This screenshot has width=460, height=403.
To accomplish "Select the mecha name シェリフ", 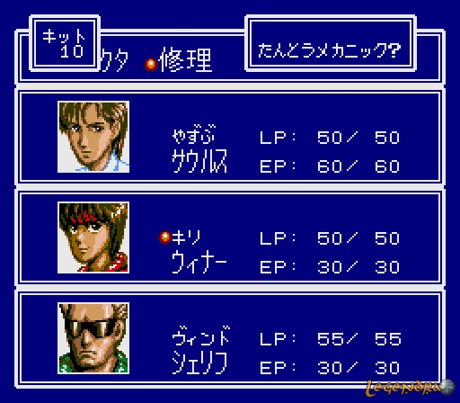I will click(x=199, y=363).
